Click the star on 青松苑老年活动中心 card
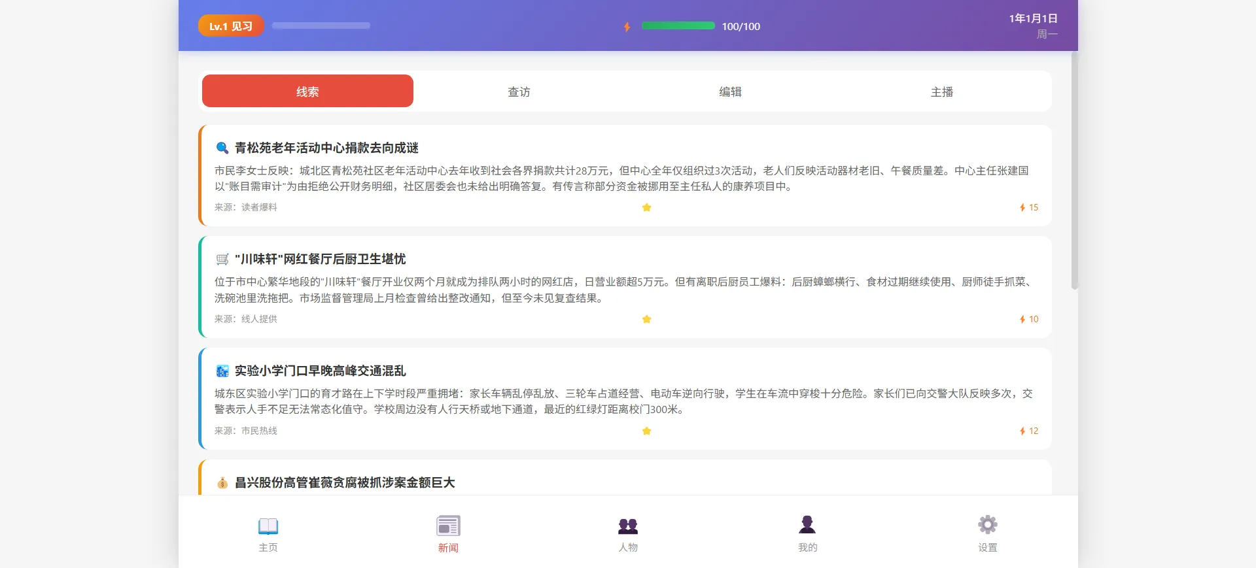1256x568 pixels. tap(646, 207)
